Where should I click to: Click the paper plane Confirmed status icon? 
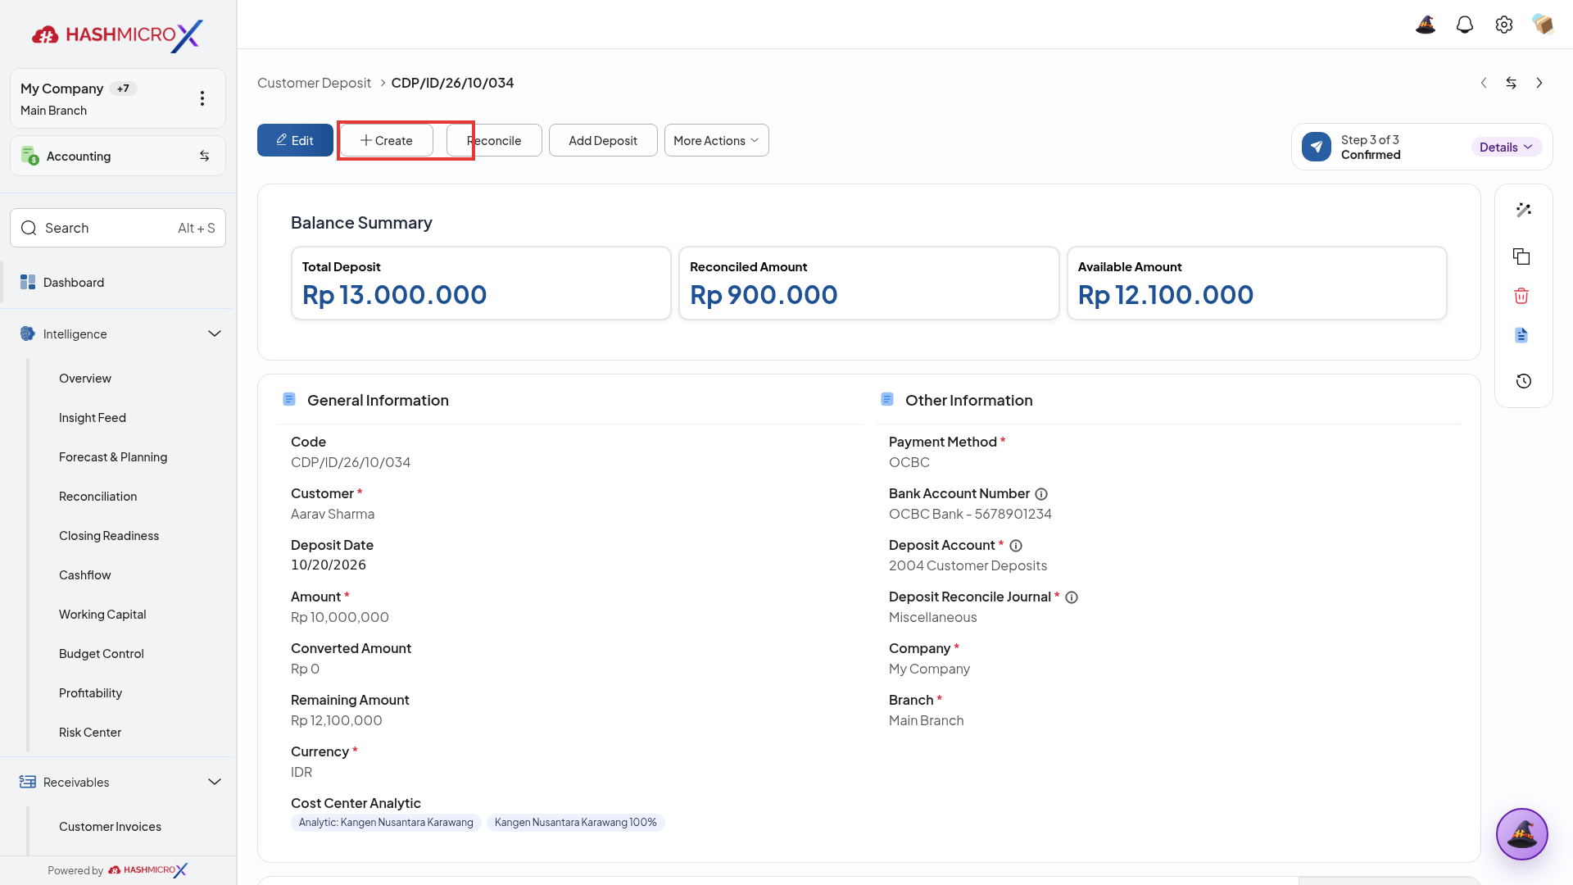click(x=1317, y=147)
